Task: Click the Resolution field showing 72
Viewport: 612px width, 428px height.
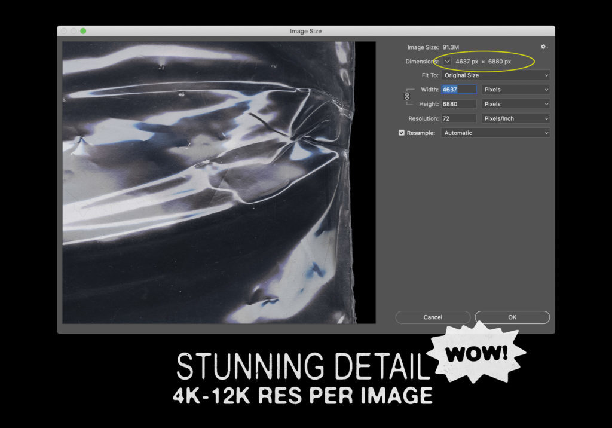Action: coord(458,118)
